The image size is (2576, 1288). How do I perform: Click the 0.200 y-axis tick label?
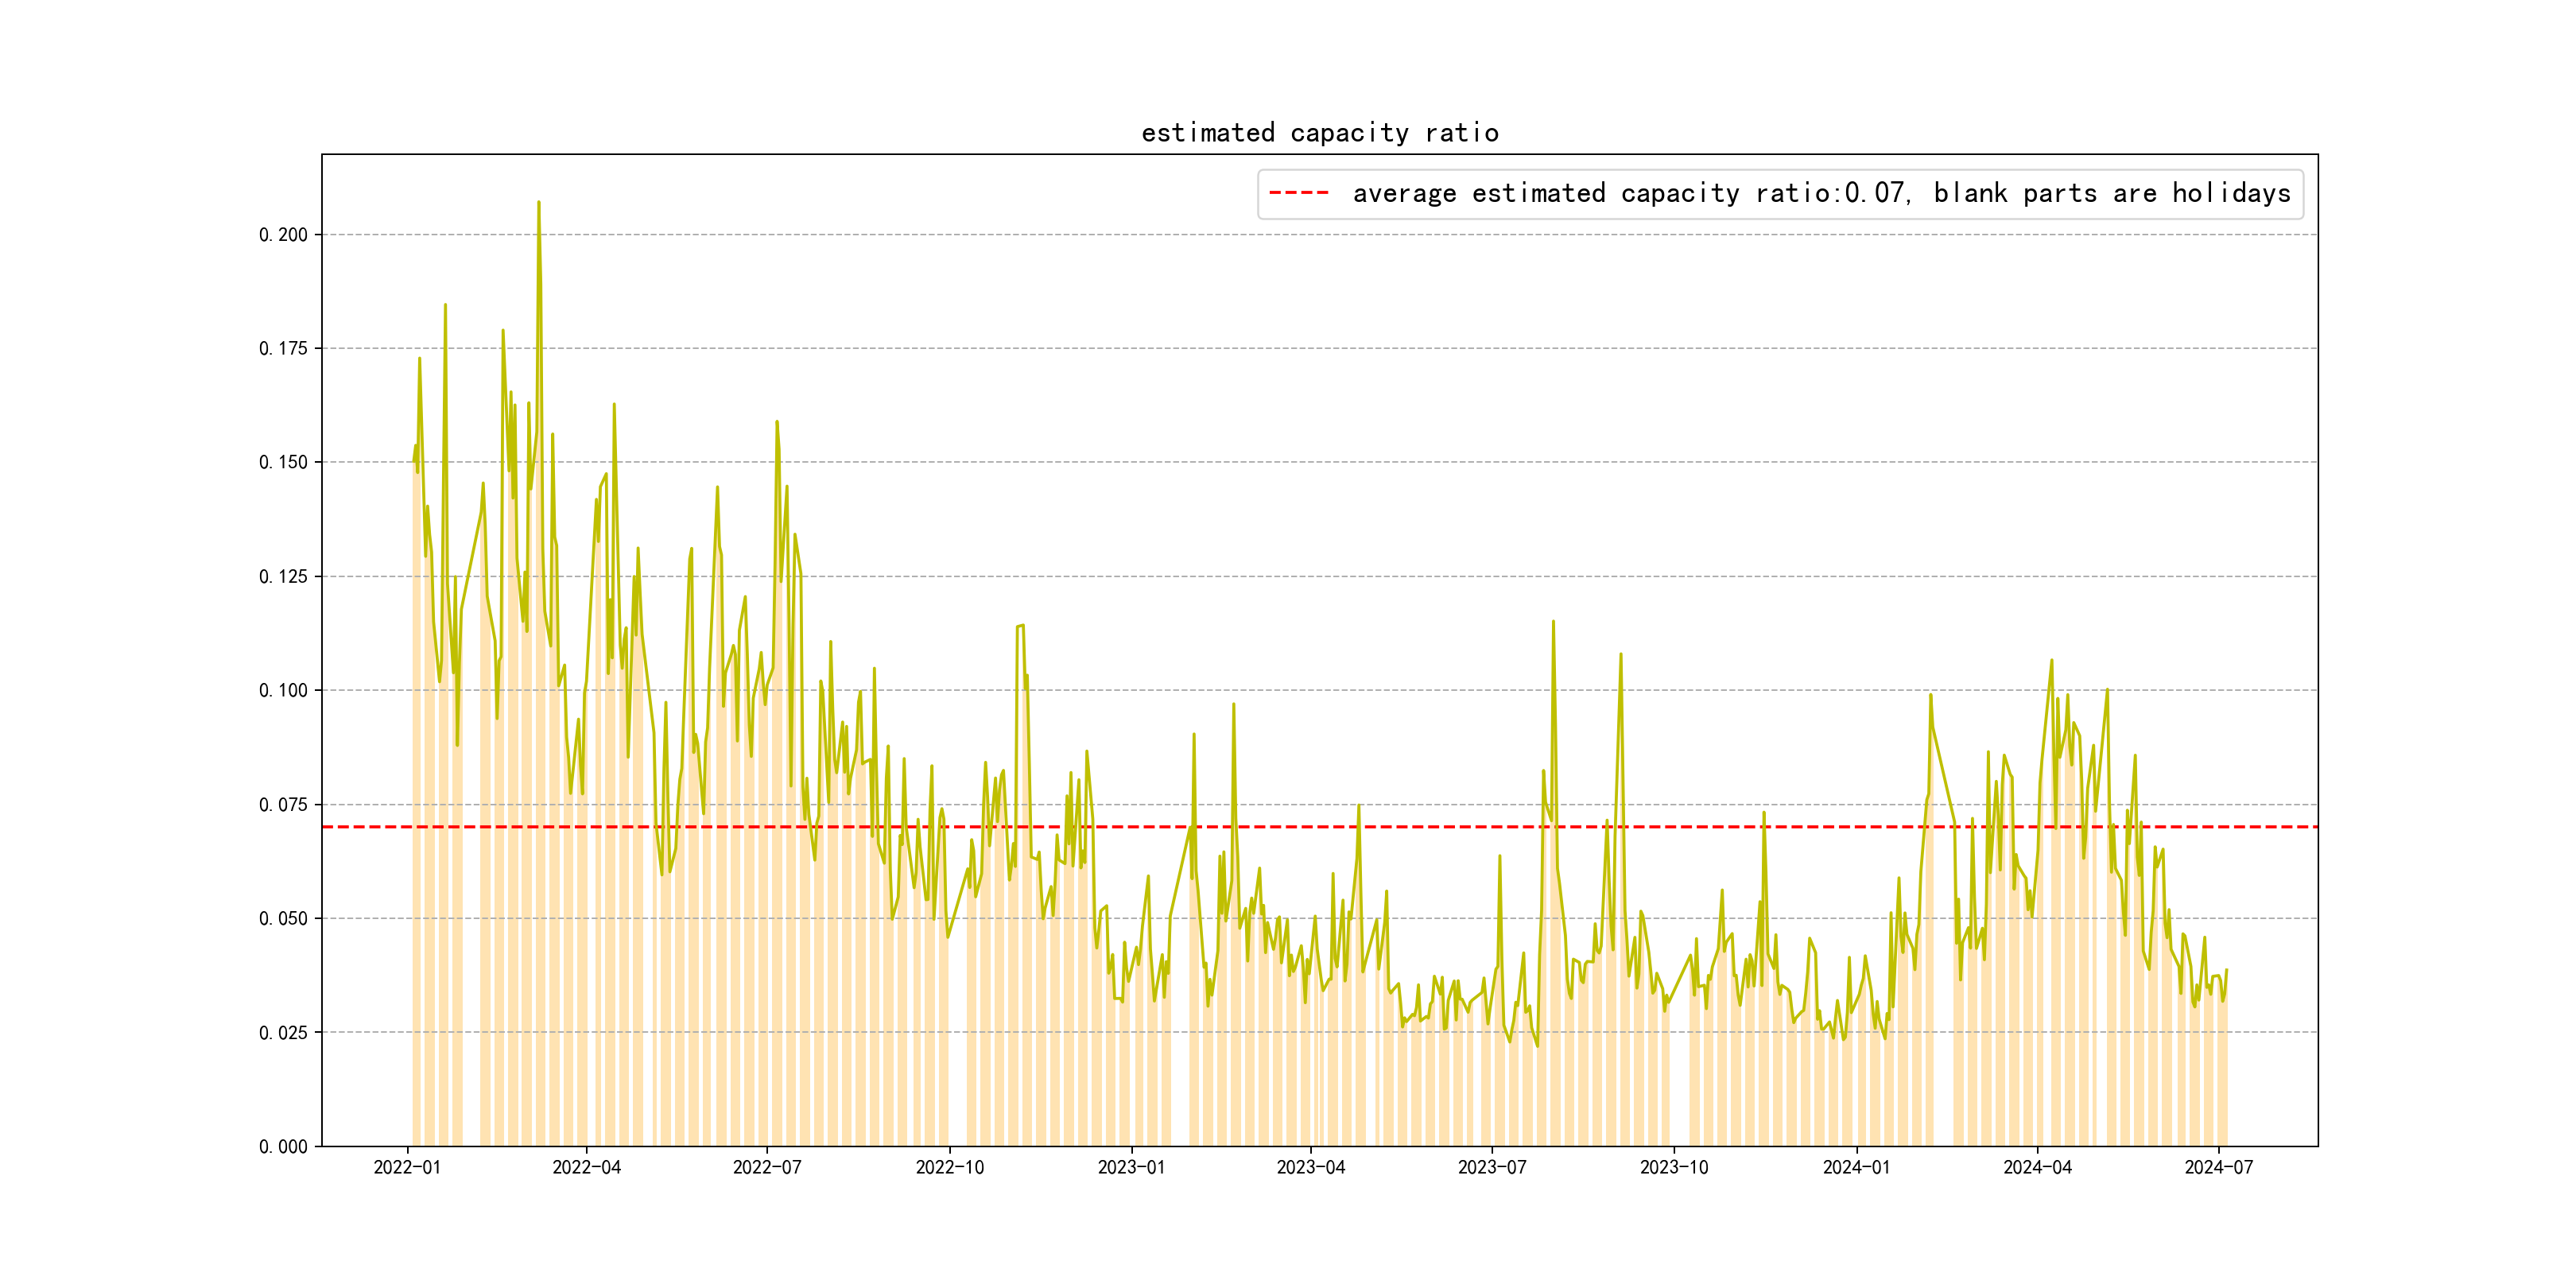(x=283, y=235)
